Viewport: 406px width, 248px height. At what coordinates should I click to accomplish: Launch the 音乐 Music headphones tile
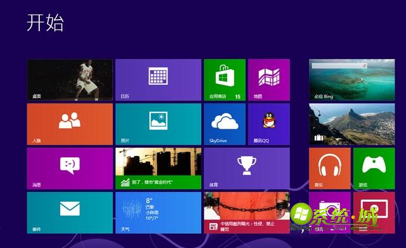330,169
